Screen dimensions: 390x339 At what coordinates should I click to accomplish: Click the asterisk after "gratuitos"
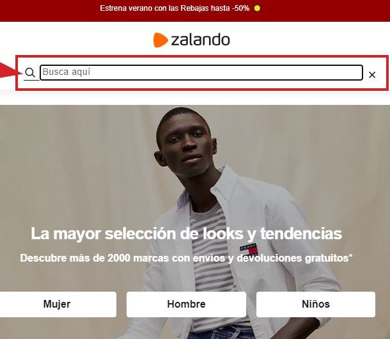[351, 256]
